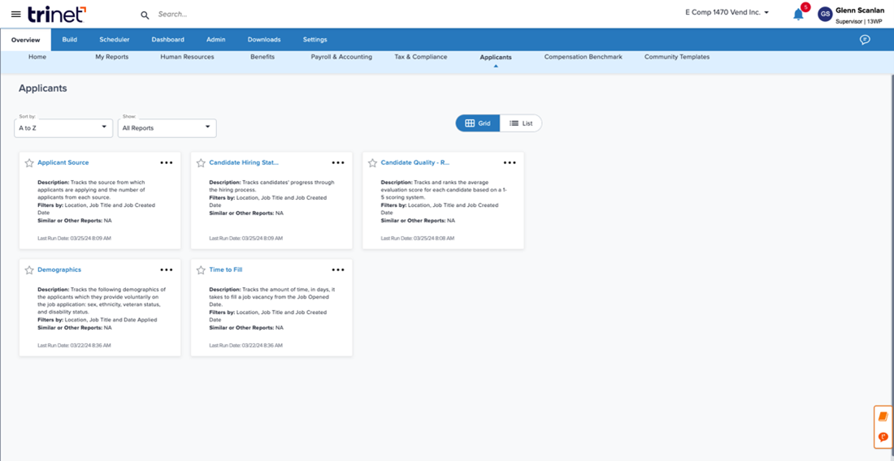The height and width of the screenshot is (461, 894).
Task: Click the Supervisor | 13WP role text
Action: pyautogui.click(x=860, y=22)
